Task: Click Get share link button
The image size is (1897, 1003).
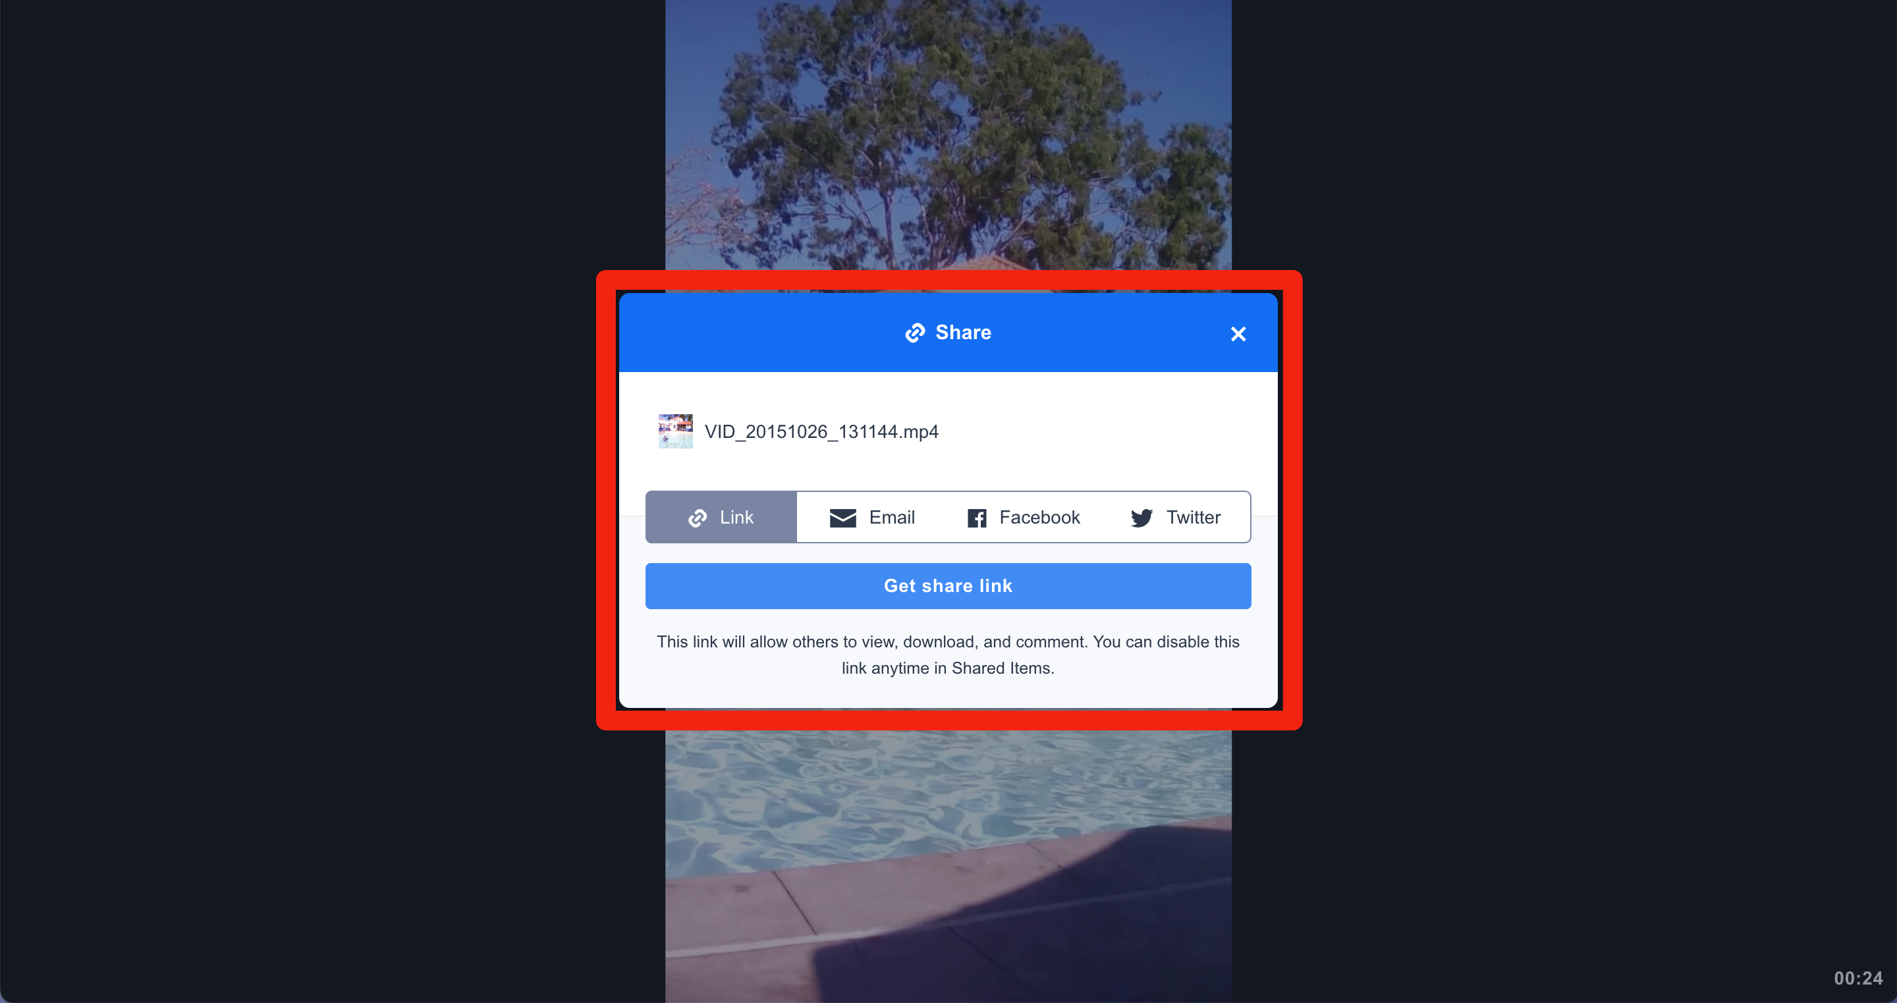Action: tap(947, 585)
